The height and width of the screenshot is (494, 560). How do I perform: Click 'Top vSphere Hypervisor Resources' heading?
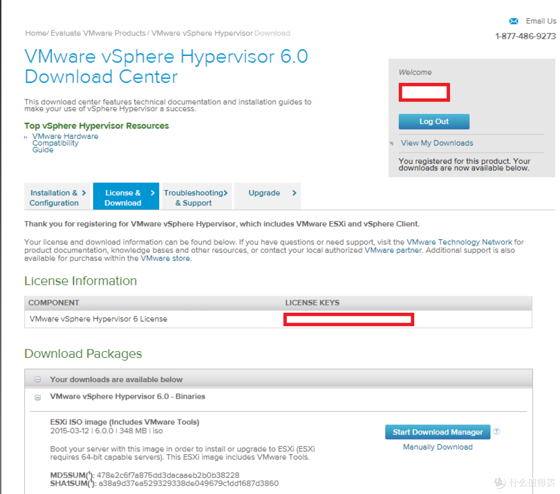point(96,126)
